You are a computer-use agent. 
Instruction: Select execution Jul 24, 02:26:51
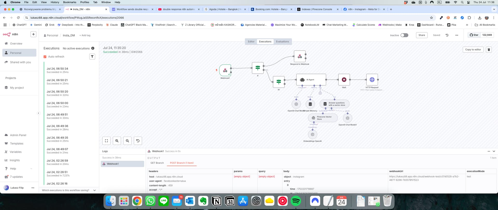point(70,174)
